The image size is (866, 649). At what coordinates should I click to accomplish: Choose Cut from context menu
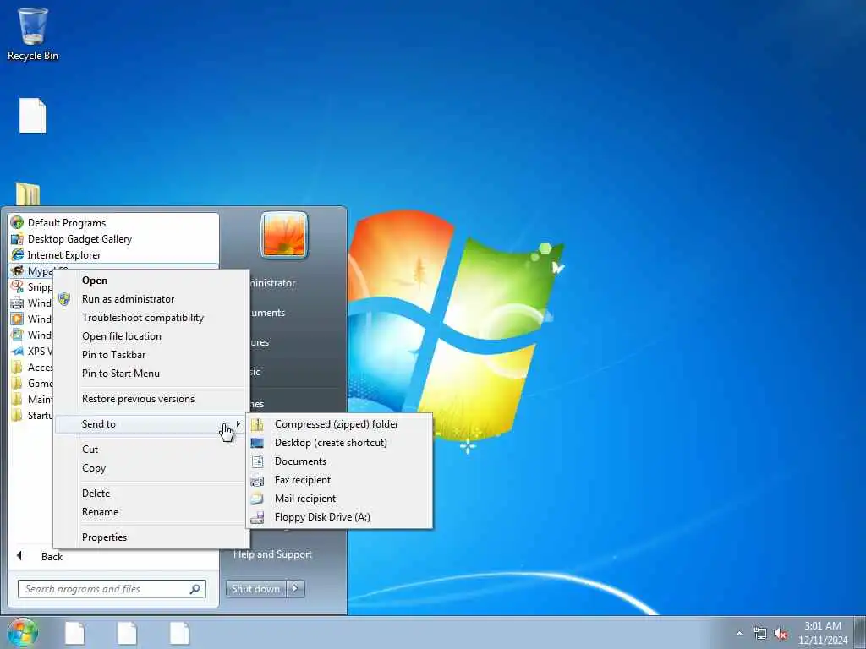click(x=90, y=450)
